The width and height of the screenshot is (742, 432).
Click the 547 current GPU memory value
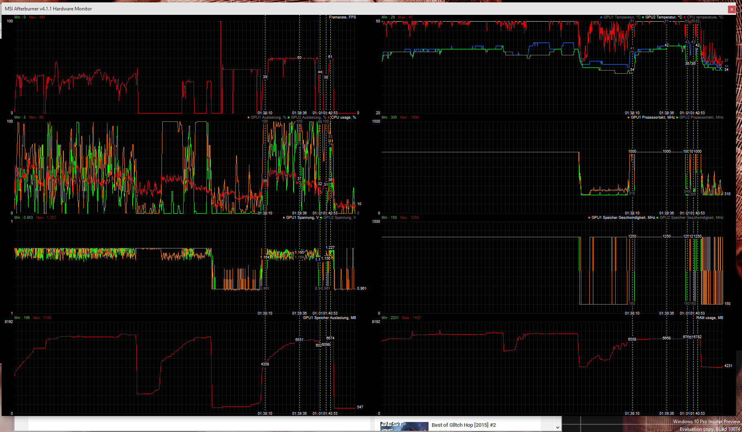360,407
